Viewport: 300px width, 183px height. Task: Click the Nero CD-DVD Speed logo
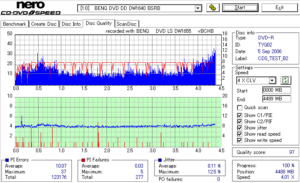click(x=31, y=8)
